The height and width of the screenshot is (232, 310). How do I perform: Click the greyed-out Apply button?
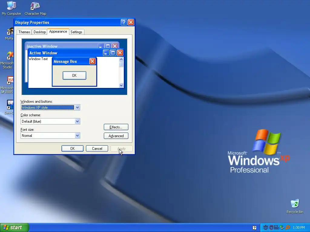tap(121, 148)
